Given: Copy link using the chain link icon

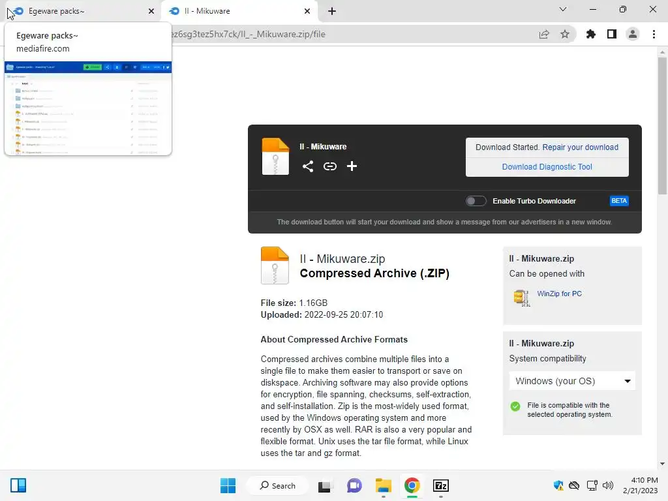Looking at the screenshot, I should point(329,166).
